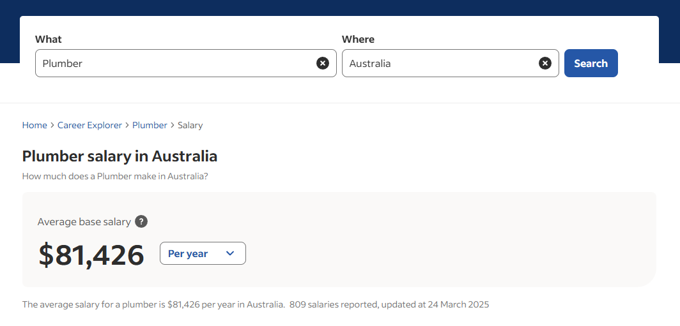The image size is (680, 326).
Task: Open Career Explorer breadcrumb link
Action: click(89, 125)
